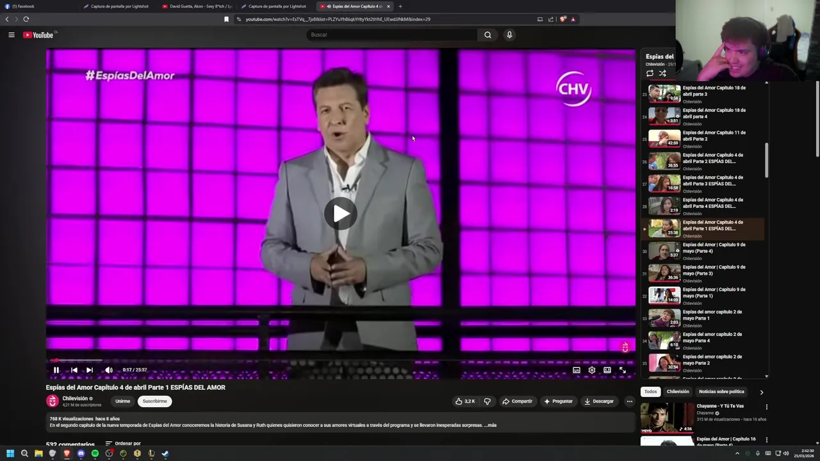Open Discord from taskbar
The height and width of the screenshot is (461, 820).
pos(81,453)
